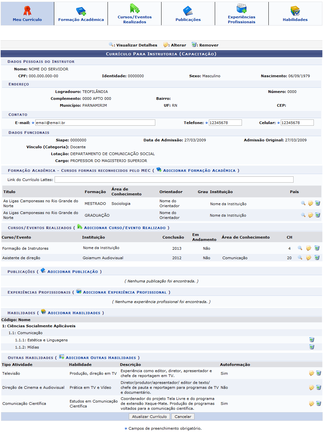The image size is (323, 432).
Task: Select the 'Sociologia' knowledge area cell
Action: pyautogui.click(x=121, y=204)
